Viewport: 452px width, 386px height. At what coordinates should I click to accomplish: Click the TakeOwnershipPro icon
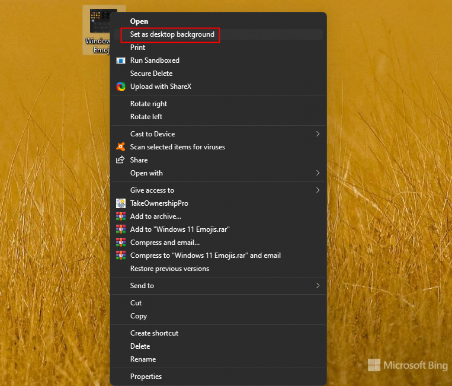(121, 203)
